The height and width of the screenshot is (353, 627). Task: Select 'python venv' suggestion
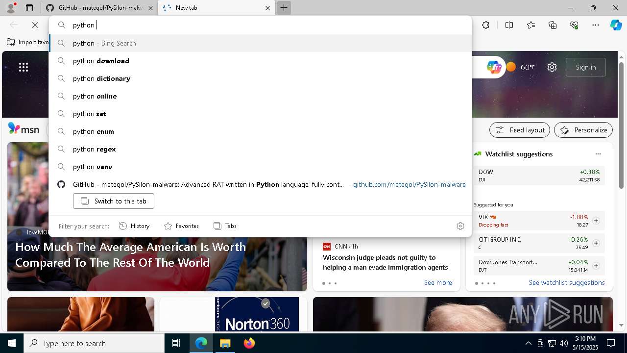(260, 167)
